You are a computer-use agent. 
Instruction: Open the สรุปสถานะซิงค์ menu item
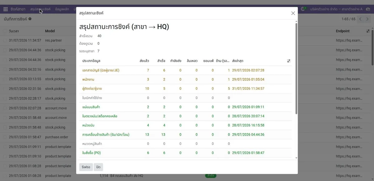tap(40, 9)
